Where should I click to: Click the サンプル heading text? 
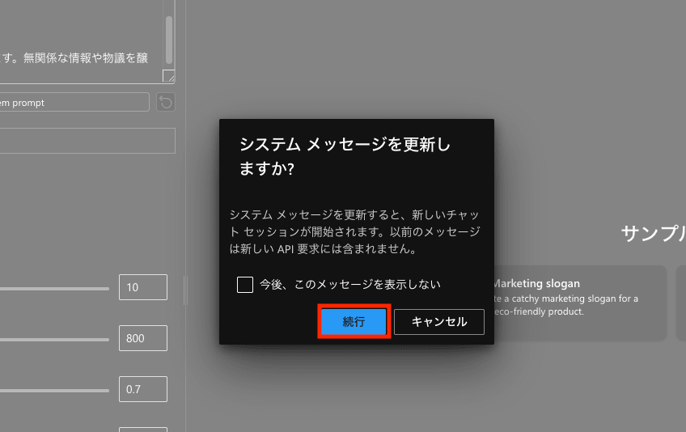coord(653,233)
